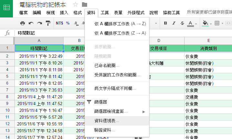The width and height of the screenshot is (232, 139).
Task: Turn on 篩選器 filter
Action: (x=117, y=102)
